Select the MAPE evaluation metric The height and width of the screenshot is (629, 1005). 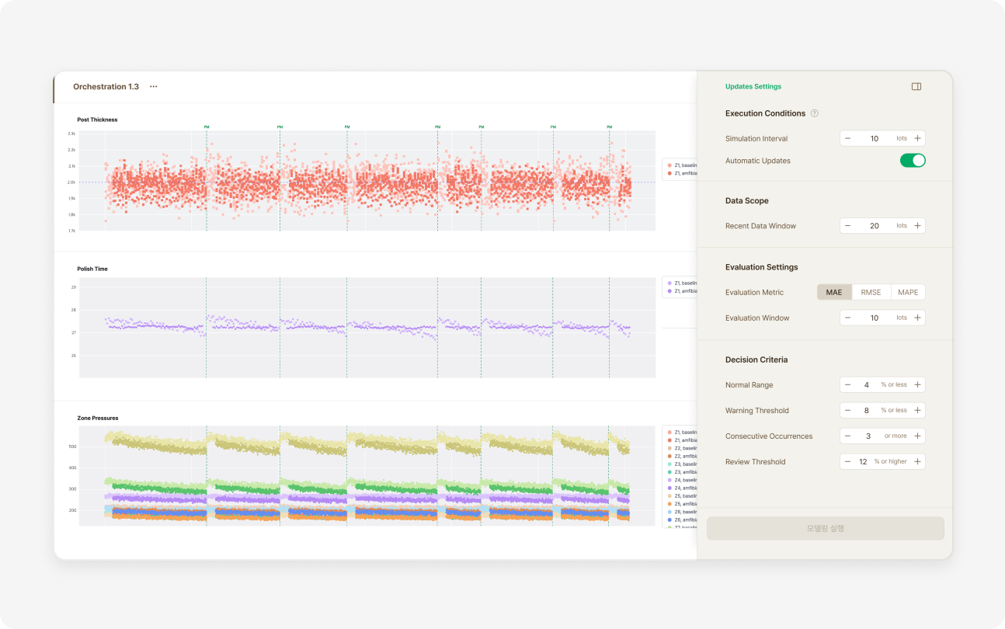pyautogui.click(x=908, y=293)
